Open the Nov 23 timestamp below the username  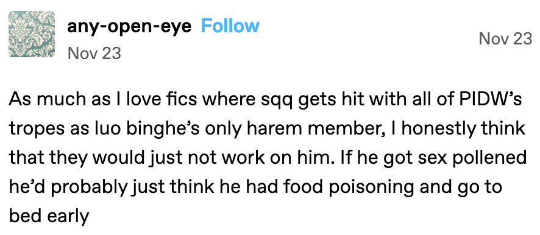[x=94, y=54]
